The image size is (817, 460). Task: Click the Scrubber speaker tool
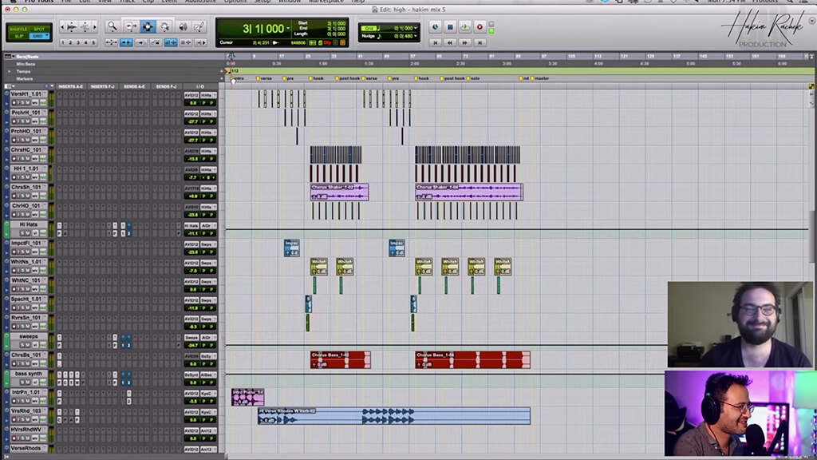[x=183, y=26]
